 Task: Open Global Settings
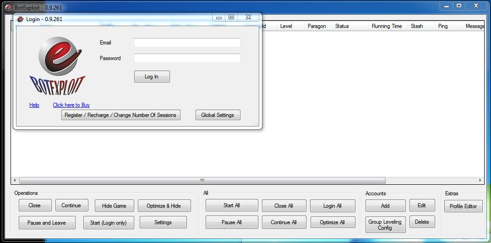(218, 115)
